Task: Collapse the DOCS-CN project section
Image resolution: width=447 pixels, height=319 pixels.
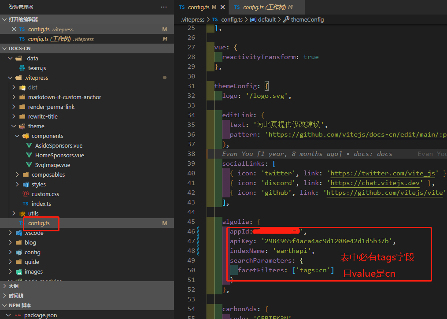Action: click(4, 48)
